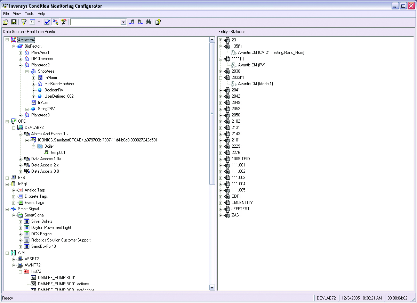Click the Filter funnel toolbar icon

(24, 22)
